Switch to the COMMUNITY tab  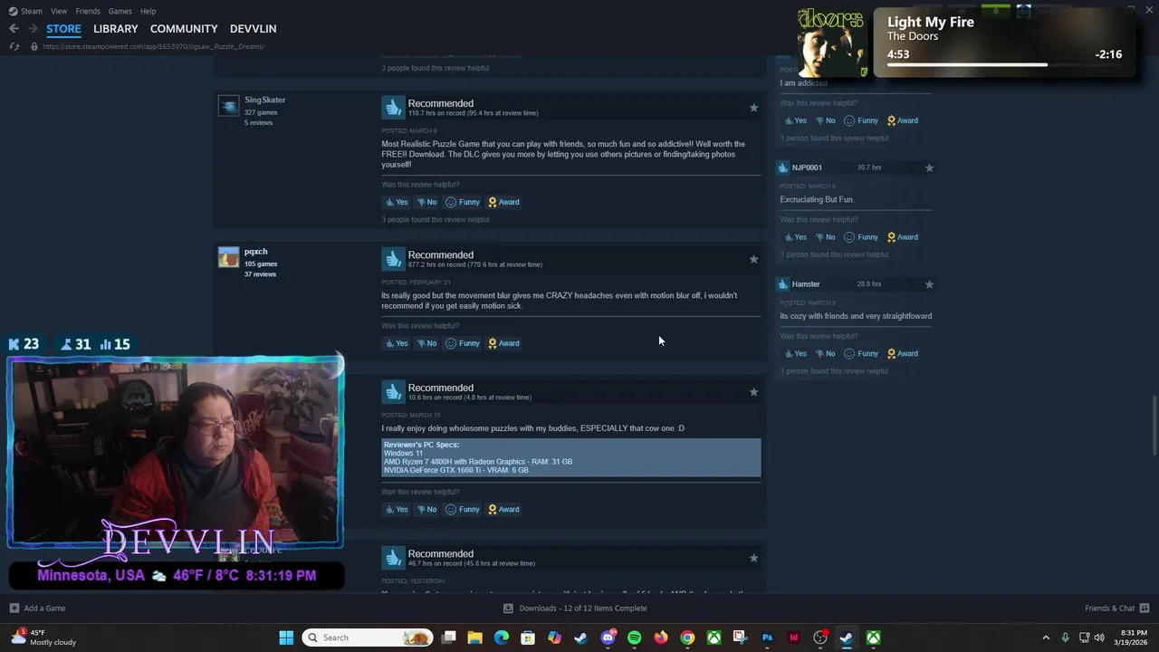click(x=184, y=29)
